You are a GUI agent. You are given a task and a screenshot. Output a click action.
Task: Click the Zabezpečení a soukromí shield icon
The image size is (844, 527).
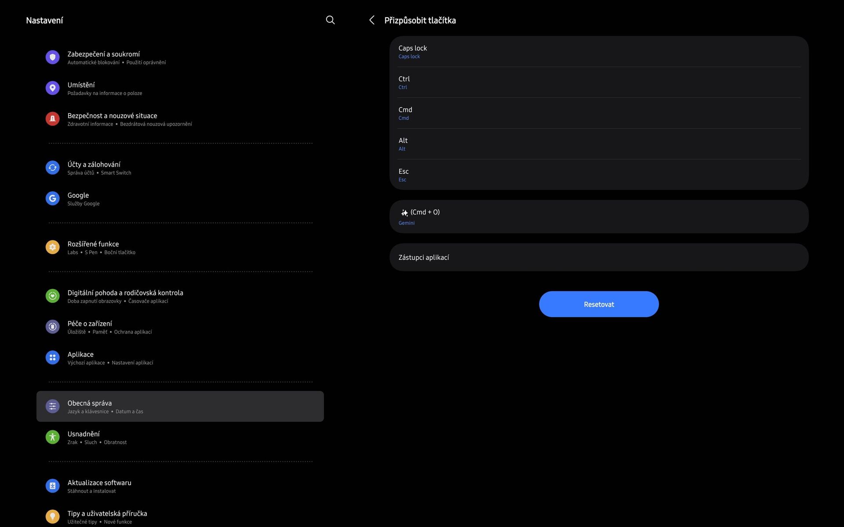[52, 58]
